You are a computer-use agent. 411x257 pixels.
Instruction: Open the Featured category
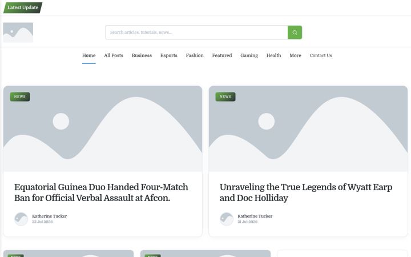point(222,55)
